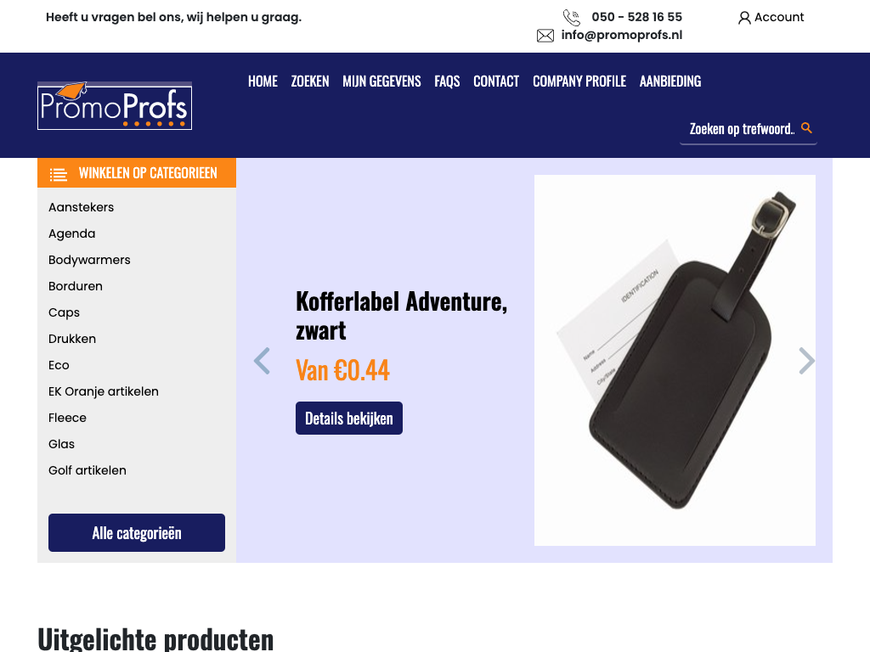Select the FAQs navigation item
Screen dimensions: 870x652
point(447,81)
